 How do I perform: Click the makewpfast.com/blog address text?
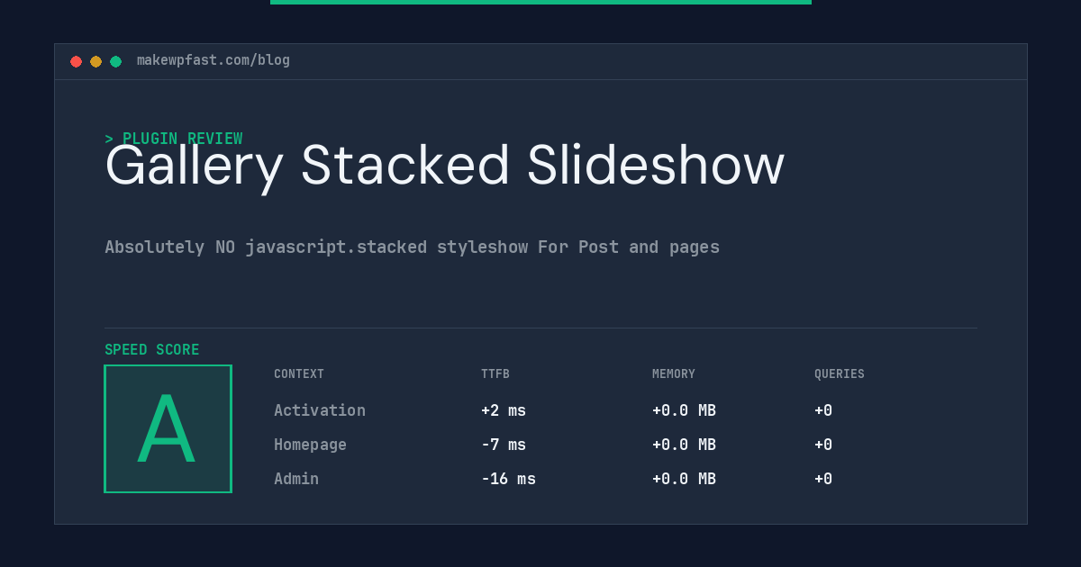(x=213, y=60)
